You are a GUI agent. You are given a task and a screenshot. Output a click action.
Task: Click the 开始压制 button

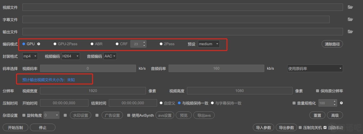(x=15, y=128)
